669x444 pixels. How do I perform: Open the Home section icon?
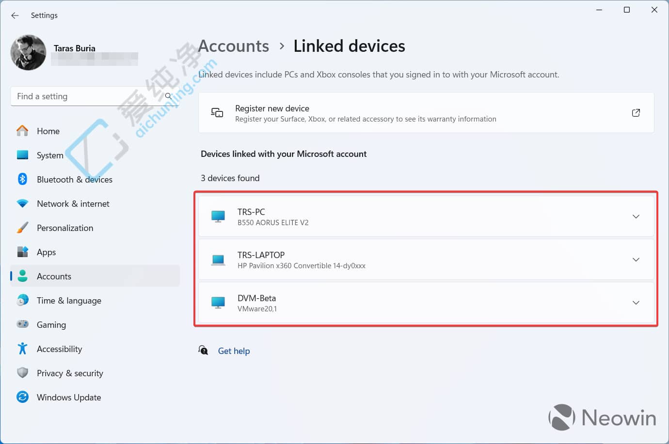coord(22,131)
